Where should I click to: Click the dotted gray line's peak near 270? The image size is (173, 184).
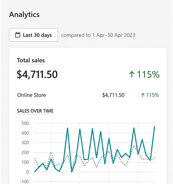click(x=134, y=146)
